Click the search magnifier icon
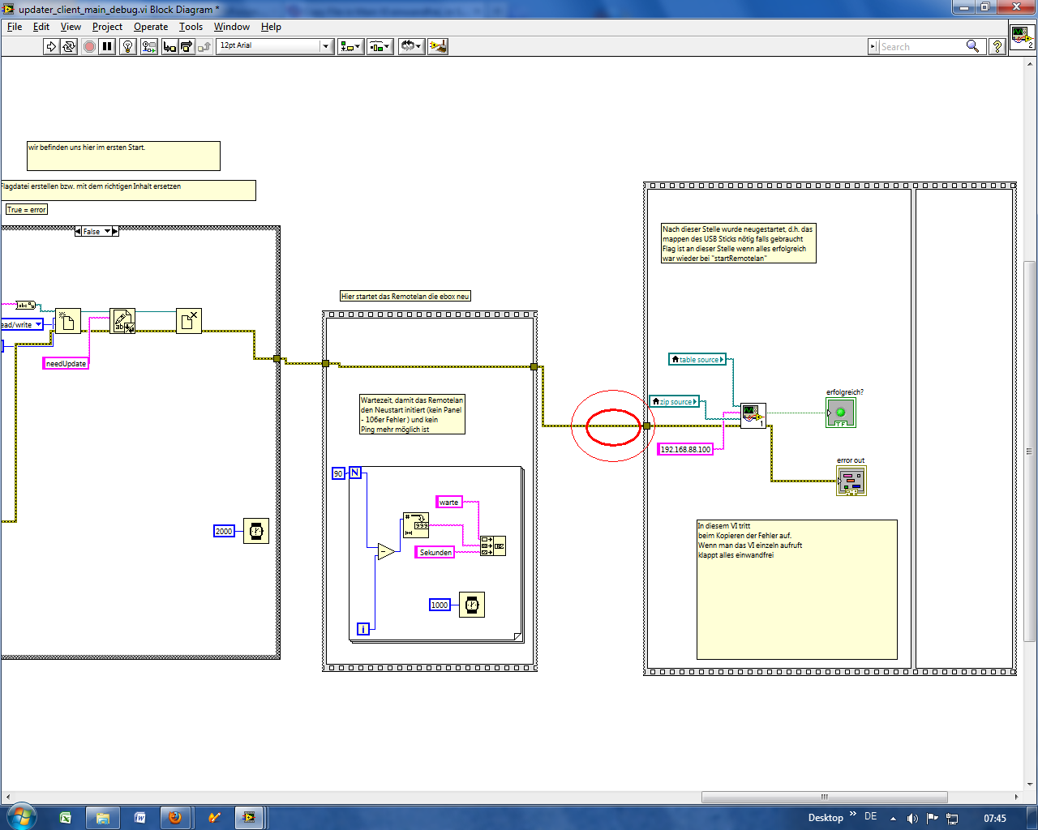 (x=972, y=46)
